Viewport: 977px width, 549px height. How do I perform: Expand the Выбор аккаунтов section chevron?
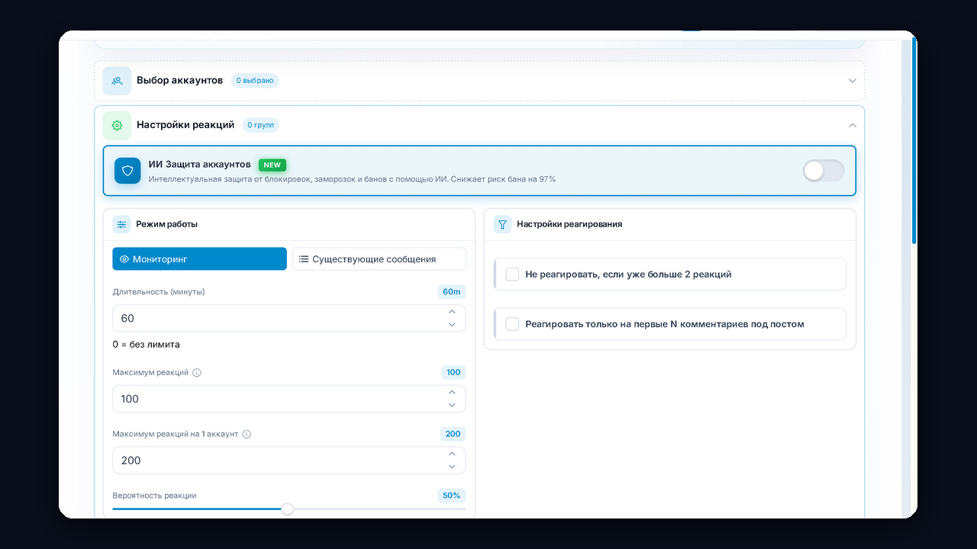click(853, 81)
